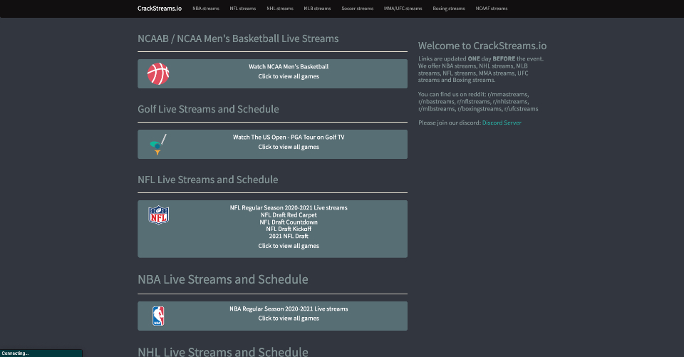Click the Connecting... browser status bar

(x=41, y=353)
